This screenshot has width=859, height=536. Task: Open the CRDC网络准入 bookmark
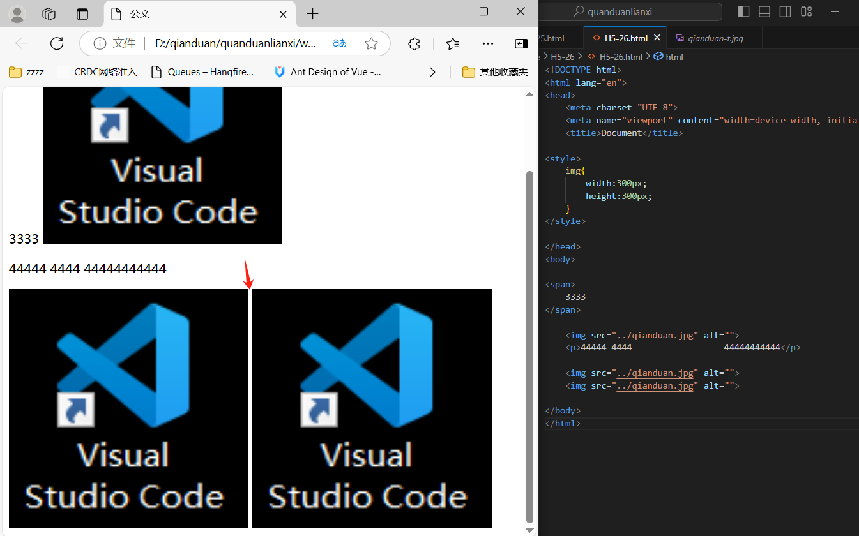[x=98, y=72]
